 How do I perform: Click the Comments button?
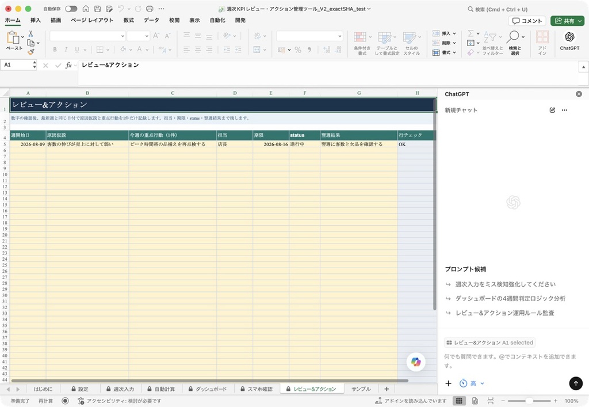[527, 21]
